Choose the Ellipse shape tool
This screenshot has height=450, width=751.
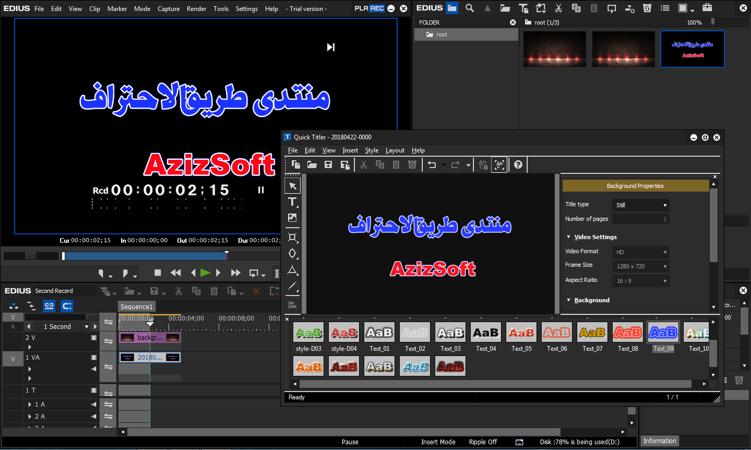click(x=292, y=254)
